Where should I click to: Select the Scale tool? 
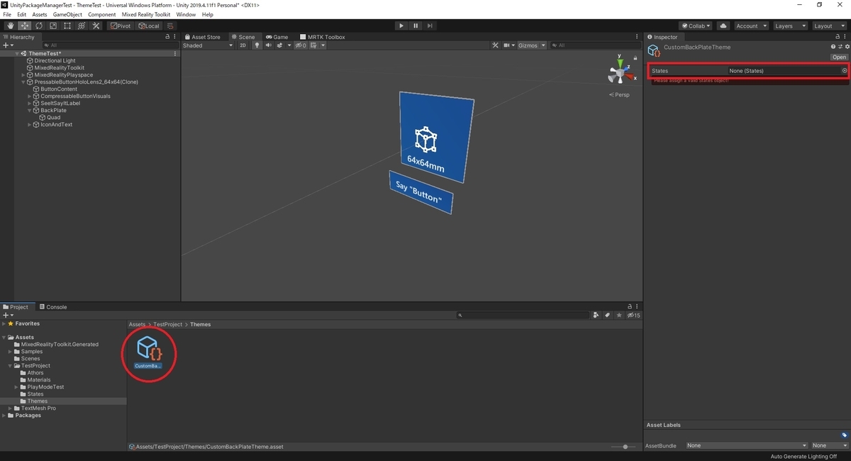click(52, 26)
